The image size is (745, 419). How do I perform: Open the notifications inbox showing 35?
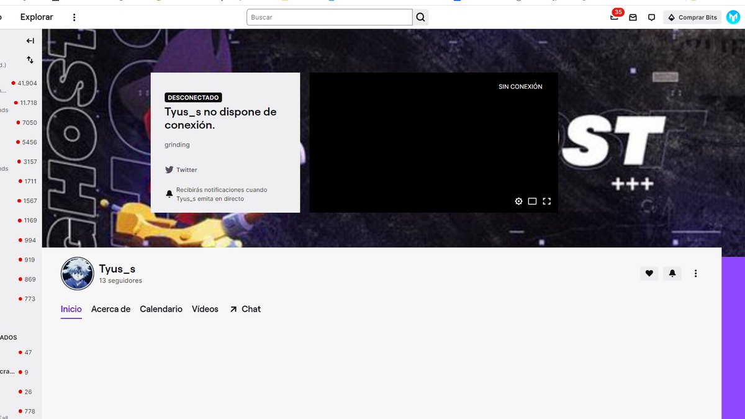(615, 17)
